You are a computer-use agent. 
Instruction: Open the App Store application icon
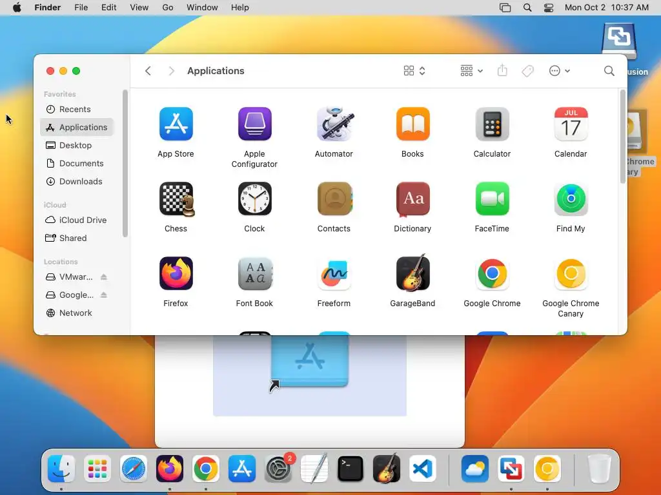coord(176,124)
